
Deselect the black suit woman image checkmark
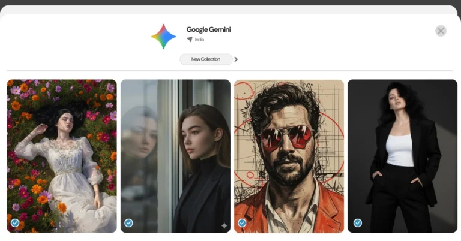(x=358, y=223)
